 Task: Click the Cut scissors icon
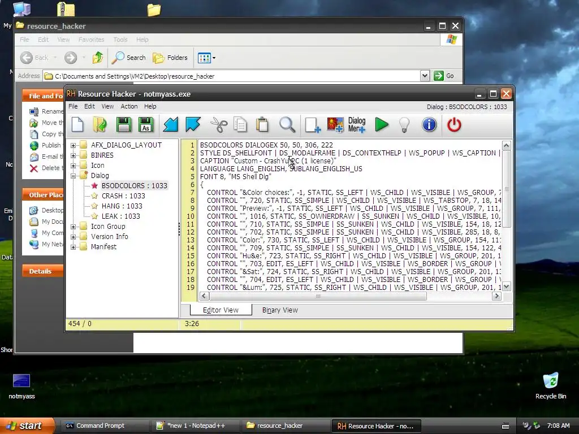pyautogui.click(x=219, y=125)
